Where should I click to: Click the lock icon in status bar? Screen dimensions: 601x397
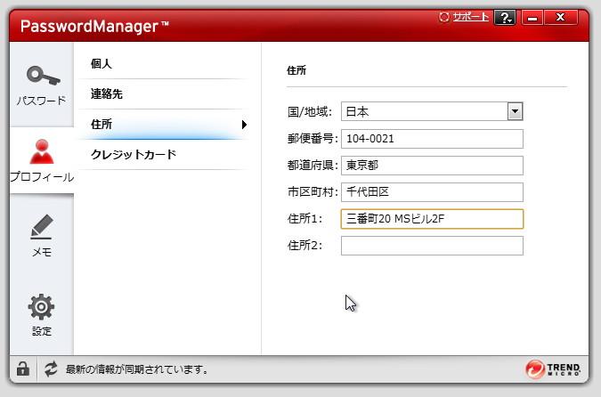point(23,369)
